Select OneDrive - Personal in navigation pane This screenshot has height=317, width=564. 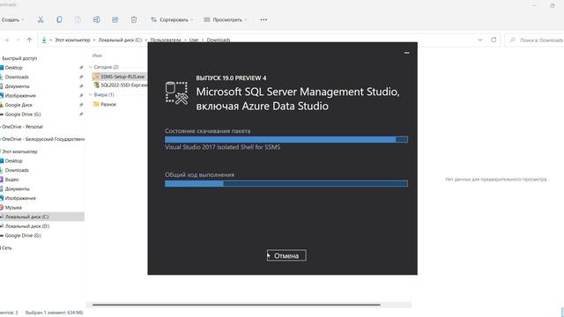[x=22, y=127]
